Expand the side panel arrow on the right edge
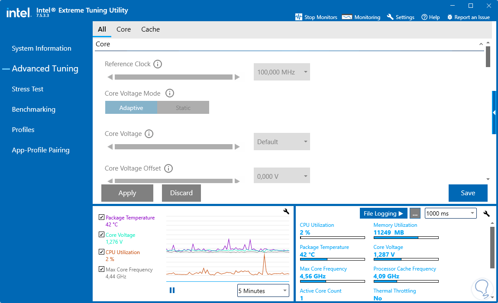The width and height of the screenshot is (498, 303). tap(494, 113)
